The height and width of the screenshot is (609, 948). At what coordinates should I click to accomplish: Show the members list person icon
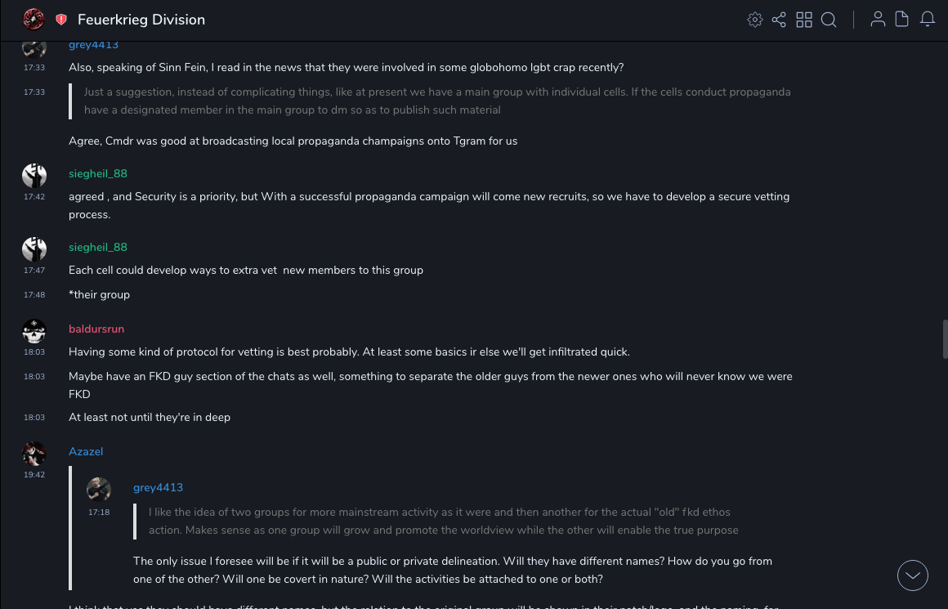click(x=878, y=20)
